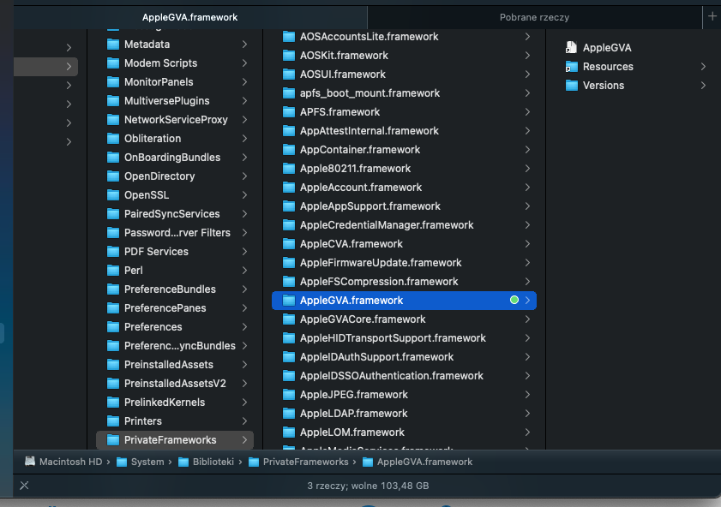
Task: Select AppleAccount.framework row
Action: point(404,188)
